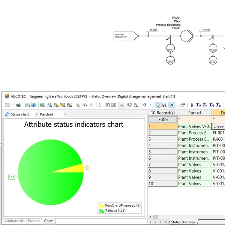Click the curly braces icon
The height and width of the screenshot is (225, 225).
click(192, 105)
